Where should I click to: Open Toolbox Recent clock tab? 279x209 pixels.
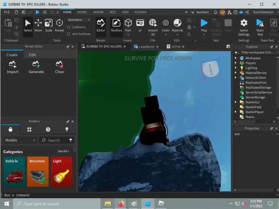(48, 129)
